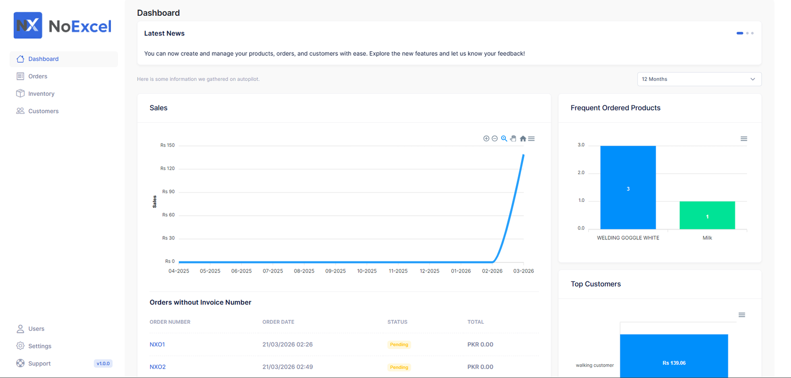Screen dimensions: 791x378
Task: Click the Support lifebuoy icon in sidebar
Action: point(20,363)
